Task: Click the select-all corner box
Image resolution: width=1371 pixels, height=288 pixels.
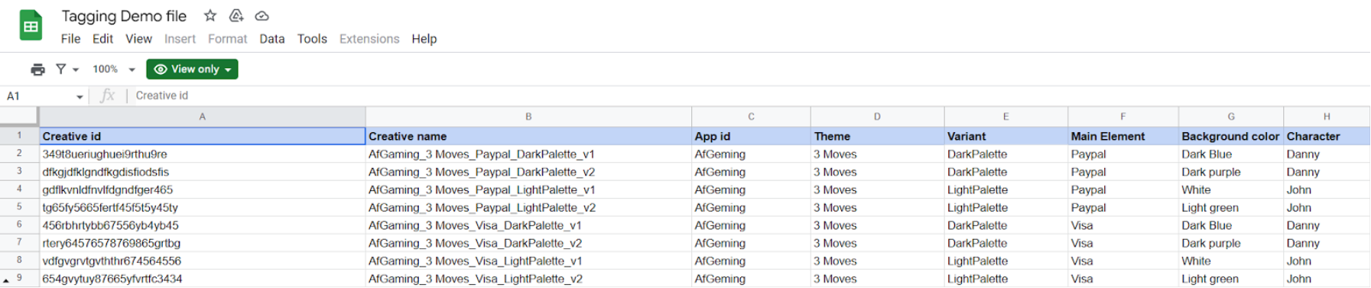Action: (19, 117)
